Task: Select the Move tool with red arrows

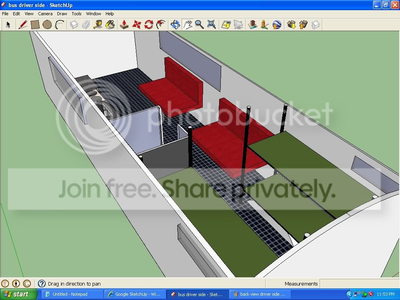Action: pos(136,25)
